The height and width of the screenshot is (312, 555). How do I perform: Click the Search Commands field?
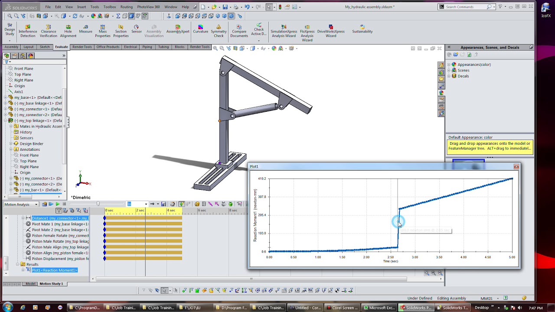tap(466, 7)
